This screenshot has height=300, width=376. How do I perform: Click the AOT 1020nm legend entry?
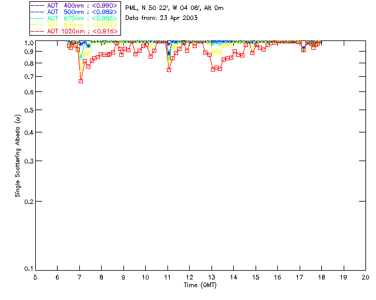(x=75, y=31)
